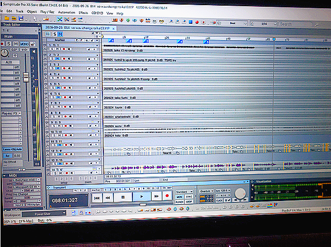Jump to start with Transport skip-back button
Viewport: 331px width, 247px height.
pos(97,197)
